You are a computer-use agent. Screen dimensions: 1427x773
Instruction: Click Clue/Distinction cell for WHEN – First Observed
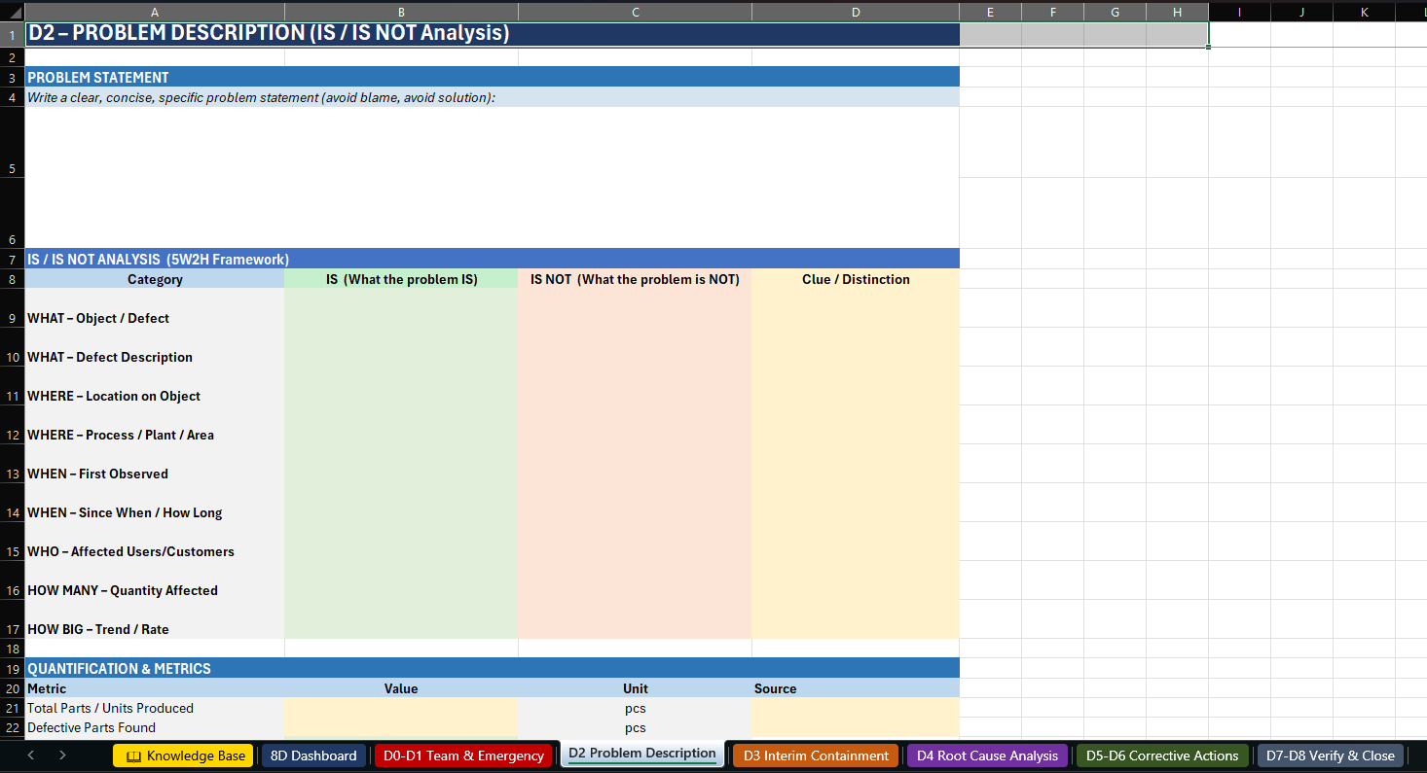(855, 474)
